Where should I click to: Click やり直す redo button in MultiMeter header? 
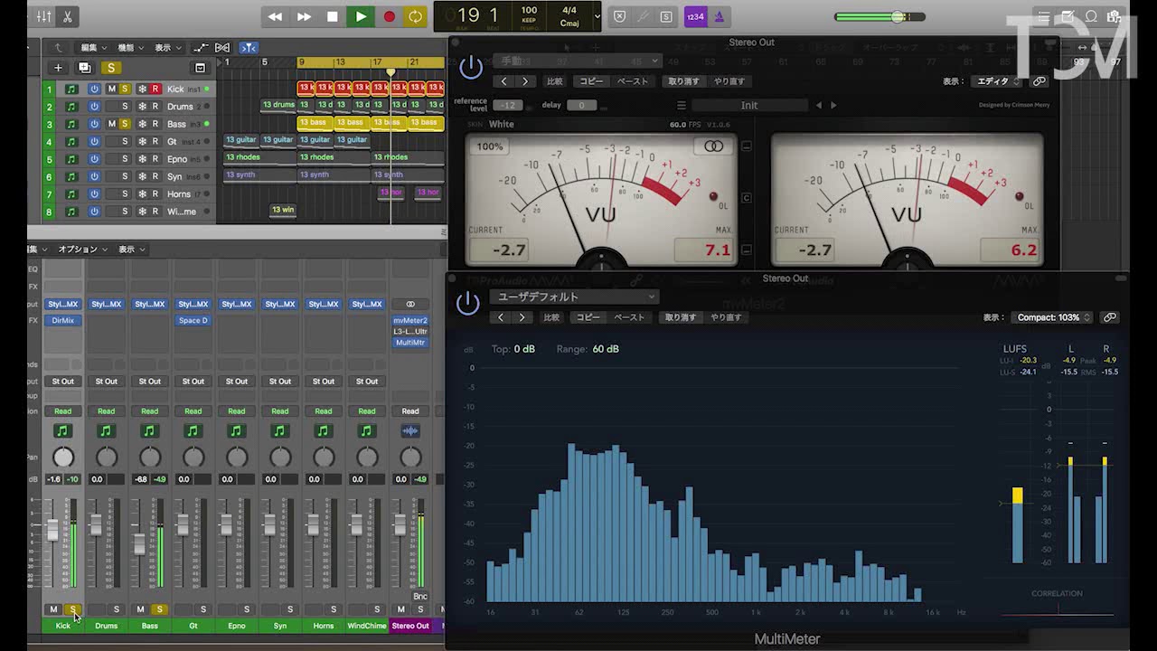tap(726, 317)
